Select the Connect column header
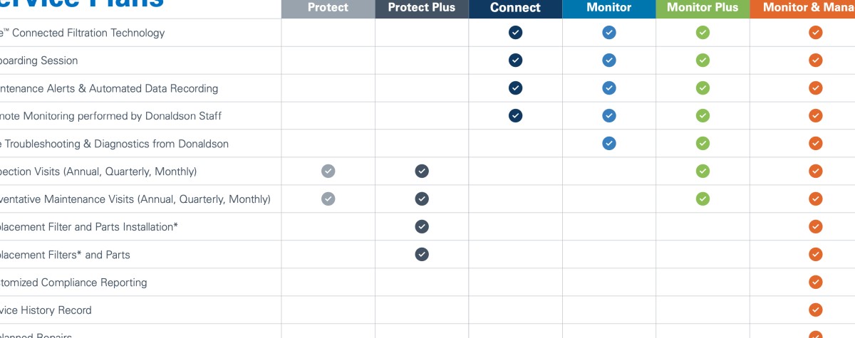The height and width of the screenshot is (338, 855). click(515, 8)
